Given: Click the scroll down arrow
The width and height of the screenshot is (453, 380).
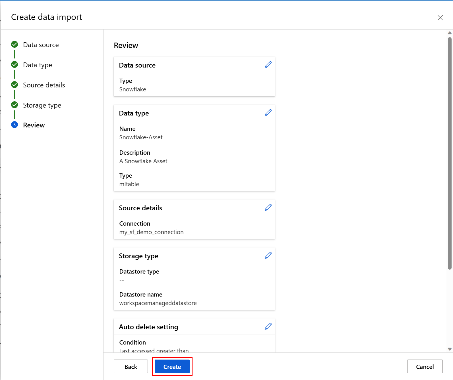Looking at the screenshot, I should (x=450, y=349).
